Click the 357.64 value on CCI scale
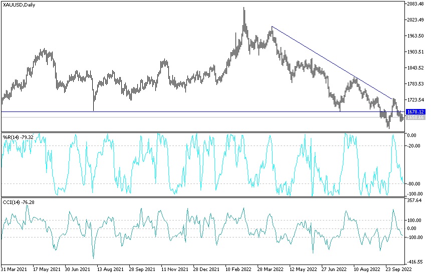Screen dimensions: 431x275 [414, 200]
